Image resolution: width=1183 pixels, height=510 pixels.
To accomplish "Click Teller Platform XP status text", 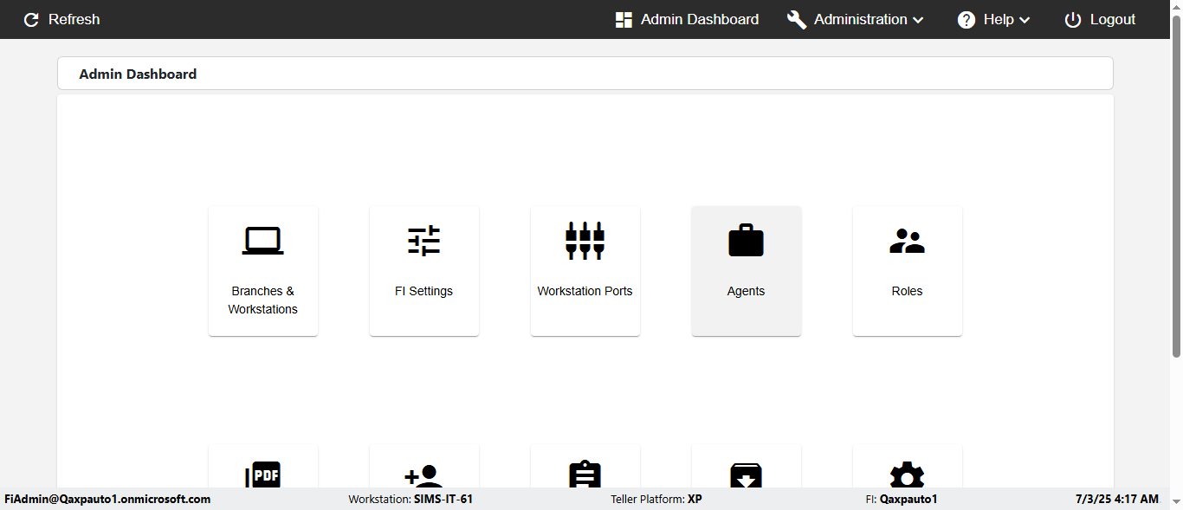I will [656, 500].
